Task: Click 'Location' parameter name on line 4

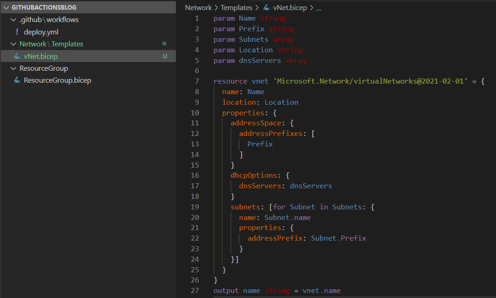Action: (x=256, y=50)
